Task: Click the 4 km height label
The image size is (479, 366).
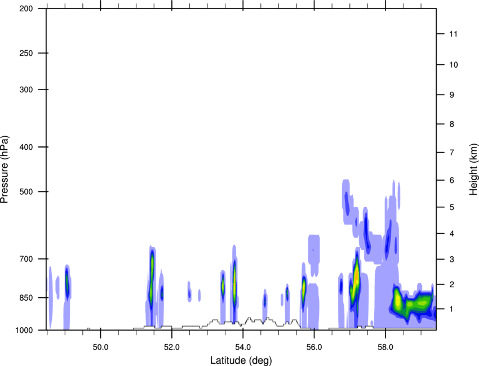Action: (x=452, y=234)
